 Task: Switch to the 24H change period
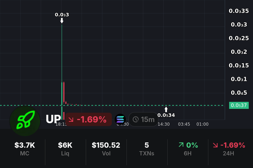click(229, 149)
